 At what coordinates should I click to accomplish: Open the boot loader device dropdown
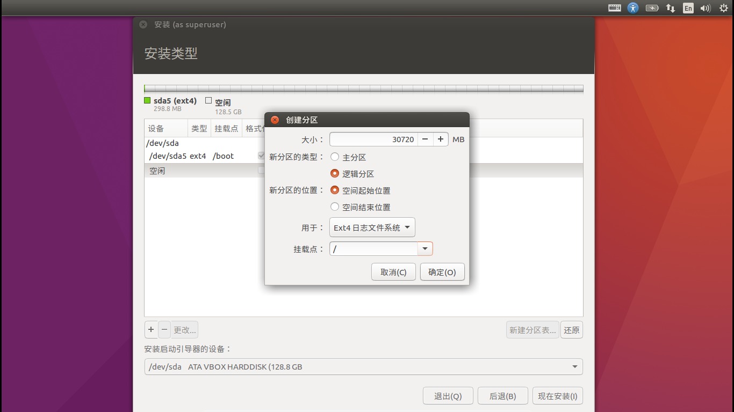coord(576,367)
